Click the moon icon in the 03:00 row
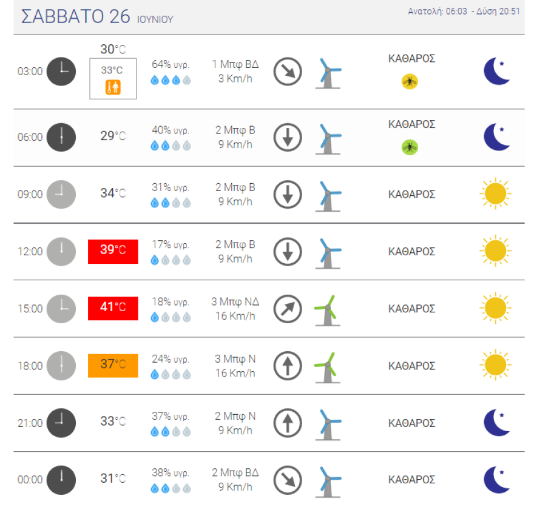534x507 pixels. click(496, 72)
